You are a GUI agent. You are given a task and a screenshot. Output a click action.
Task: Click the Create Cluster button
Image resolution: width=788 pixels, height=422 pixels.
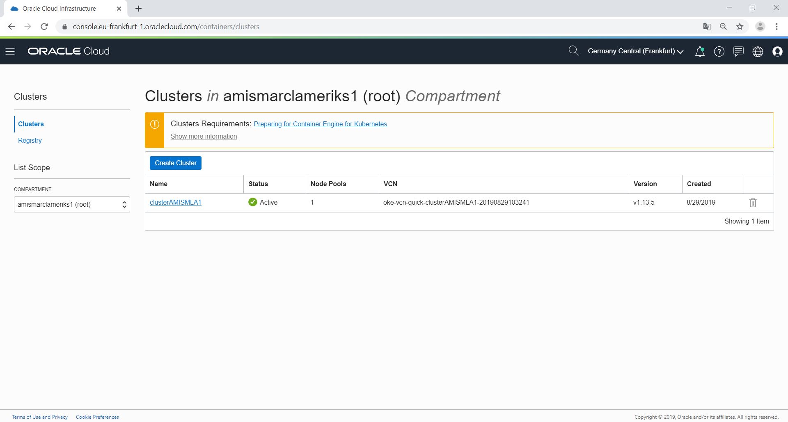pyautogui.click(x=176, y=163)
